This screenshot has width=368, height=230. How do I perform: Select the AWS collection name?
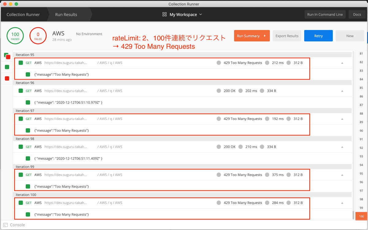click(x=58, y=33)
